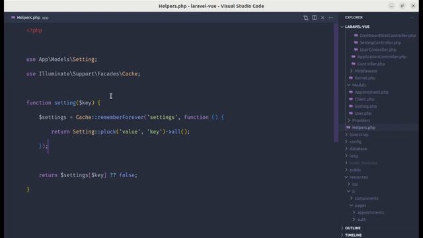Click PHP icon beside SettingController.php
The image size is (423, 238).
tap(356, 42)
